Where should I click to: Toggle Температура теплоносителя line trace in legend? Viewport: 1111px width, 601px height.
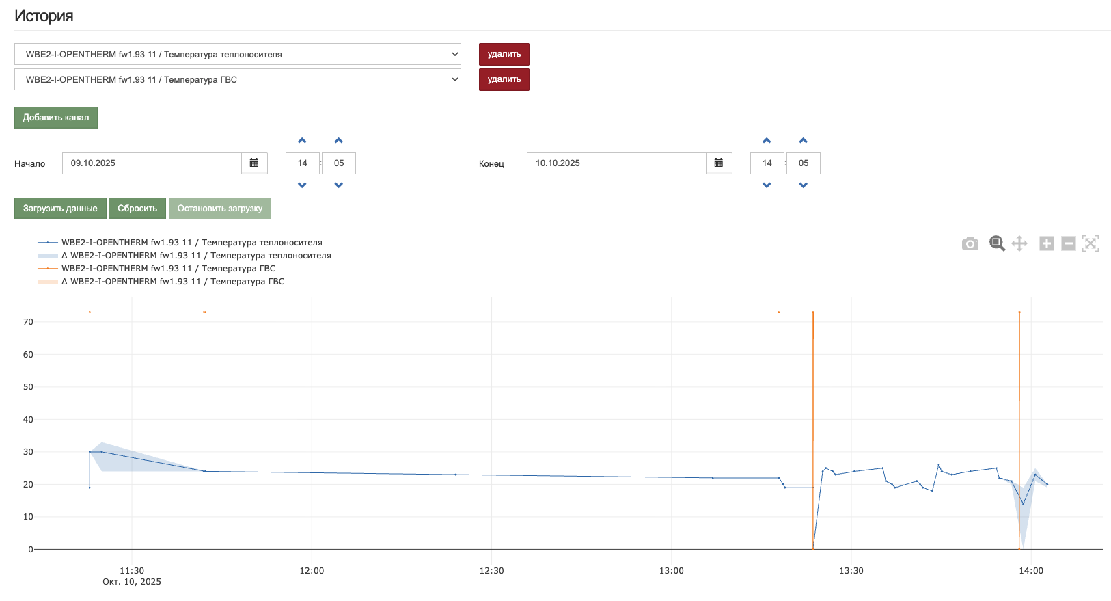click(191, 243)
